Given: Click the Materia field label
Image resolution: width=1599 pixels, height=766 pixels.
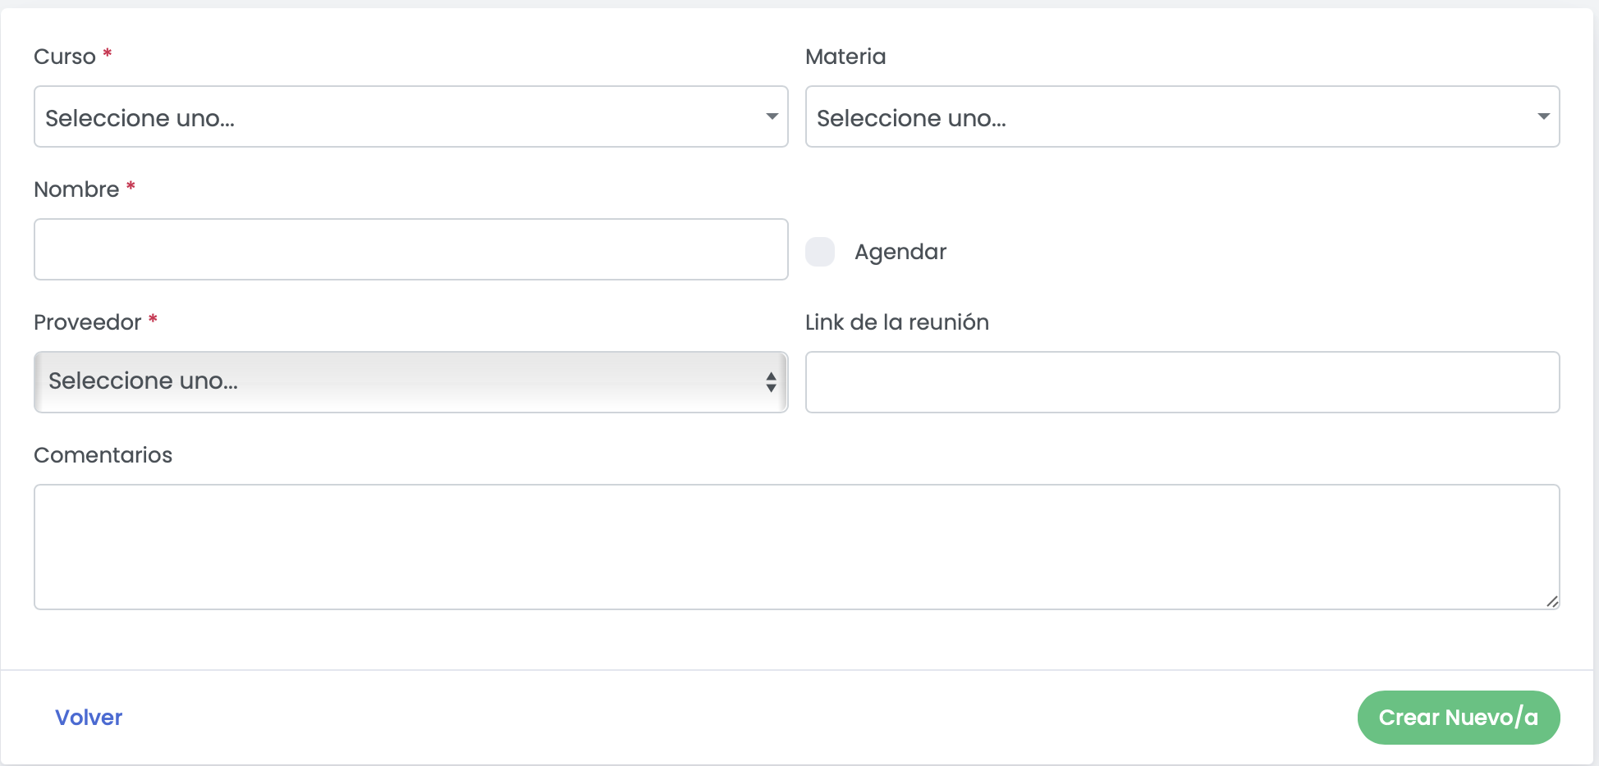Looking at the screenshot, I should click(x=845, y=57).
